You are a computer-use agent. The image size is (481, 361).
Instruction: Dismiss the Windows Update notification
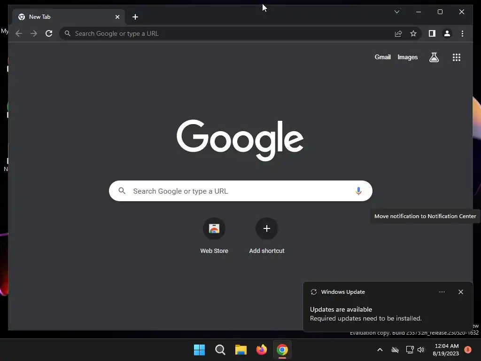(460, 292)
